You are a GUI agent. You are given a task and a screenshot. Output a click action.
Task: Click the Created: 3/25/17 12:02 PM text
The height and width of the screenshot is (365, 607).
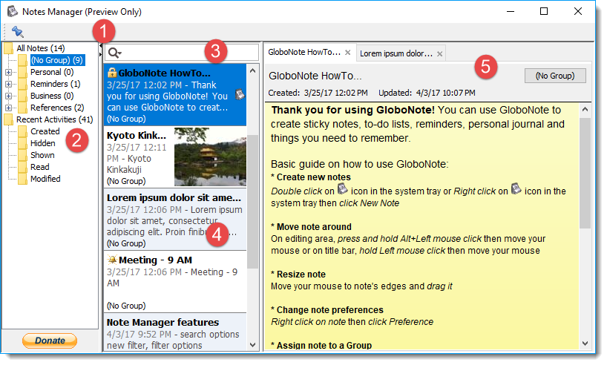click(x=318, y=93)
